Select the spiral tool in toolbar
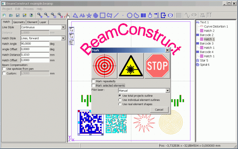Viewport: 238px width, 149px height. pyautogui.click(x=96, y=15)
